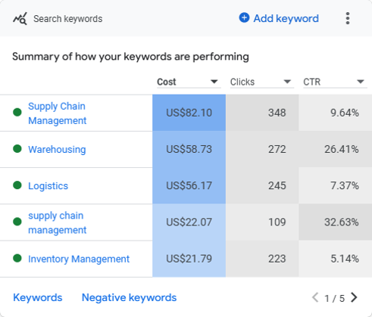Open the CTR column metric dropdown
The height and width of the screenshot is (317, 372).
tap(335, 82)
